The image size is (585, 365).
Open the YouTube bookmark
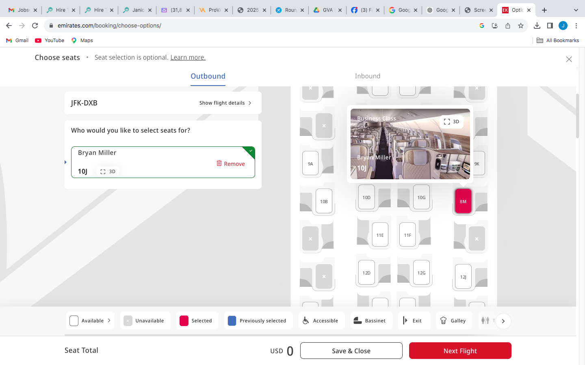click(50, 41)
